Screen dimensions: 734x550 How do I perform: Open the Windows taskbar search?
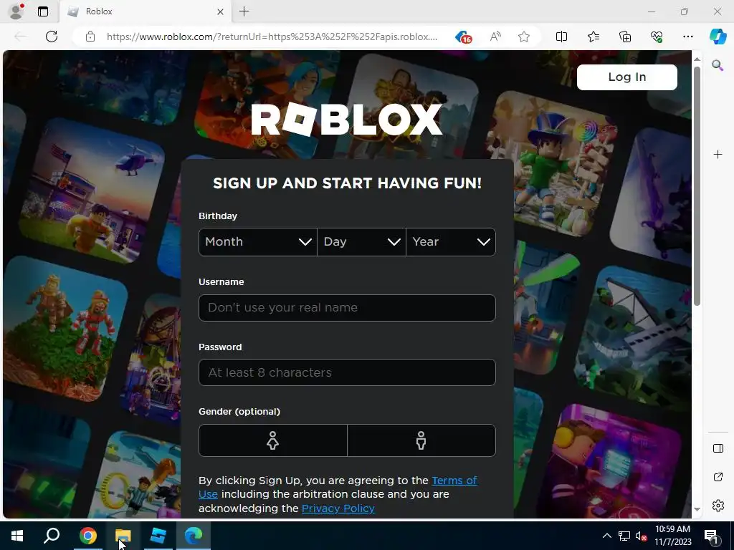coord(52,536)
